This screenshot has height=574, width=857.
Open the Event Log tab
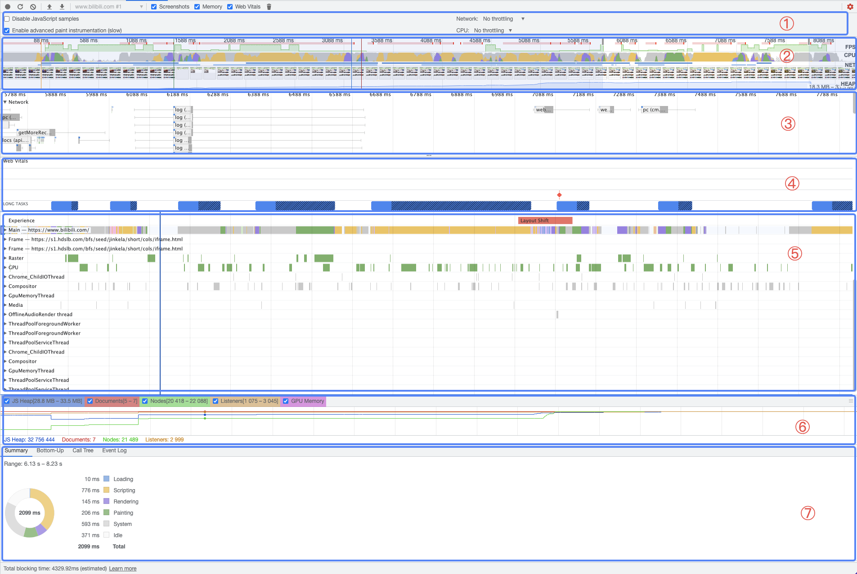pos(114,450)
